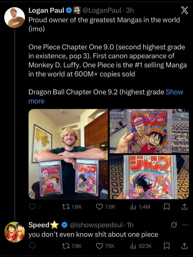This screenshot has height=257, width=193.
Task: Share Logan Paul's manga post
Action: point(184,207)
